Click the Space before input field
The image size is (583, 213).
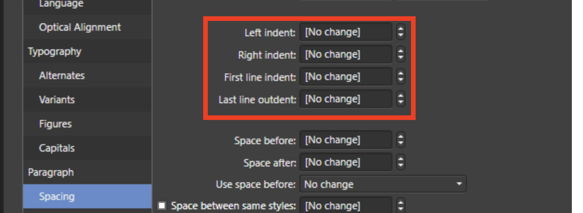(346, 140)
